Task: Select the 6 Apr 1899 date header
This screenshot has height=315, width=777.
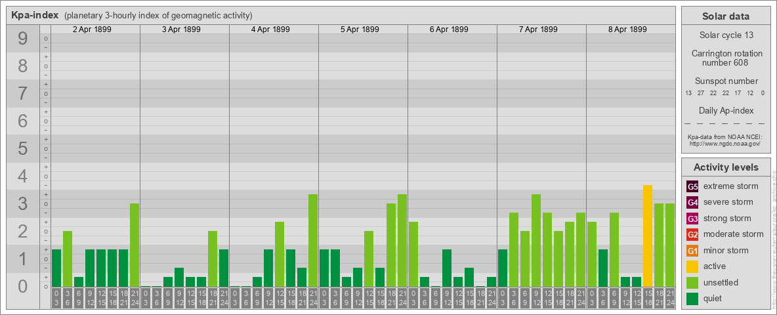Action: tap(449, 30)
